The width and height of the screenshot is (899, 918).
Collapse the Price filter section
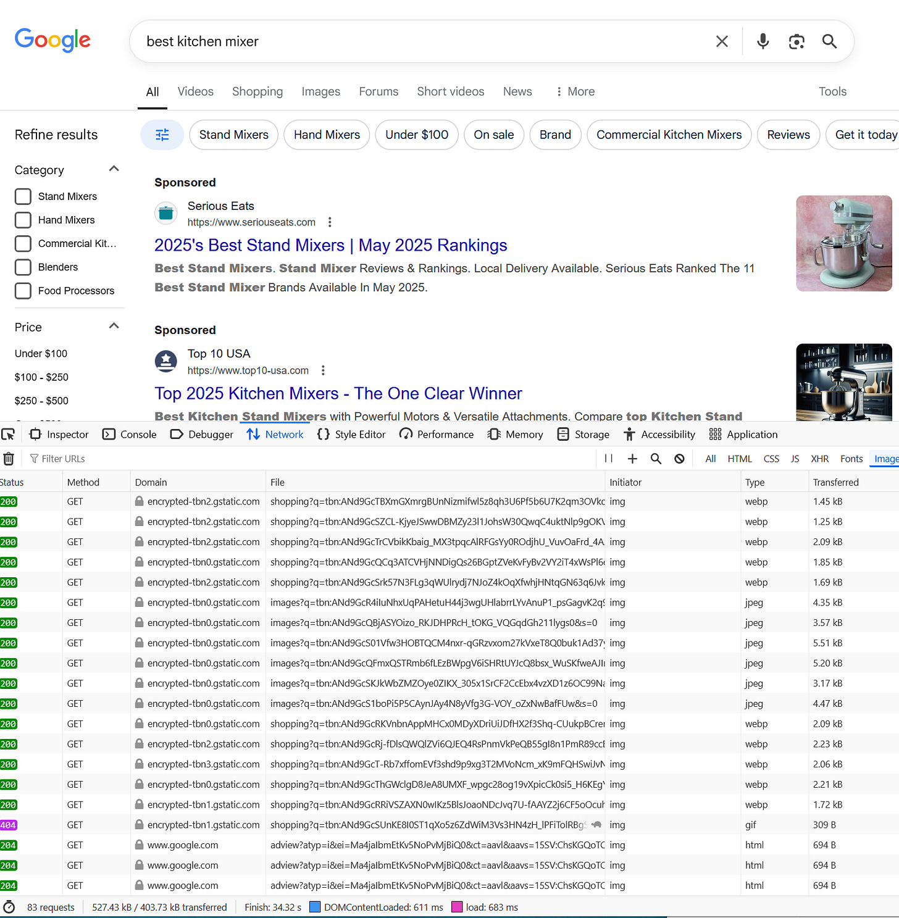[x=114, y=326]
